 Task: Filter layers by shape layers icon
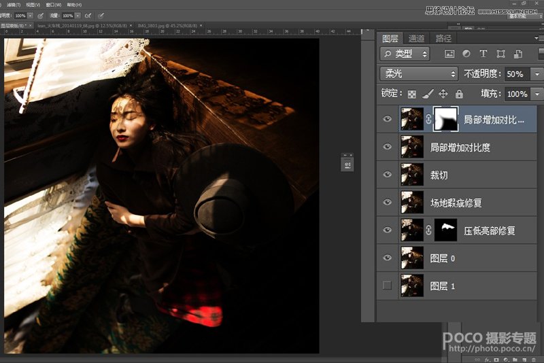click(500, 54)
